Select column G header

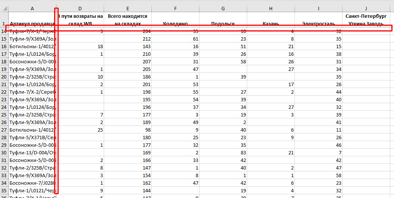click(223, 8)
